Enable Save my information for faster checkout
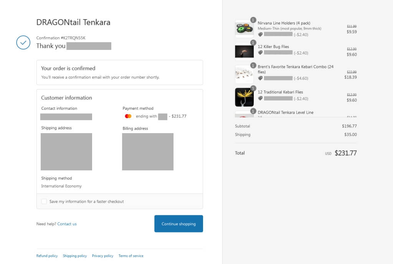 point(44,201)
